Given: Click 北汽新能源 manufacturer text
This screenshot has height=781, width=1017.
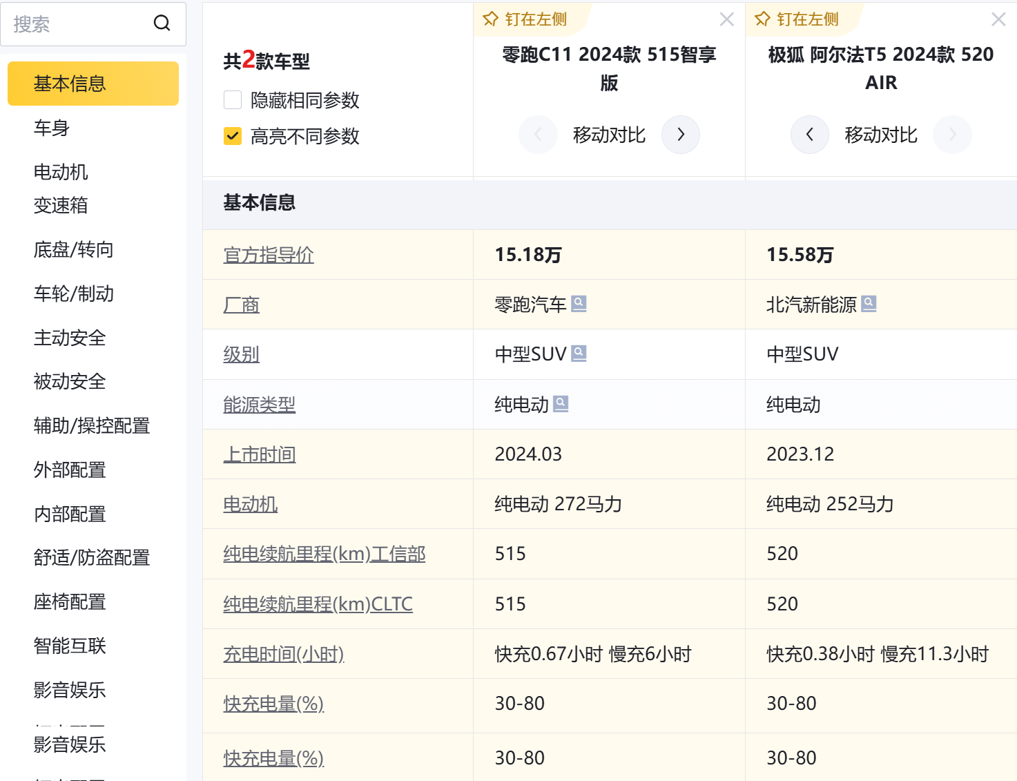Looking at the screenshot, I should tap(811, 305).
